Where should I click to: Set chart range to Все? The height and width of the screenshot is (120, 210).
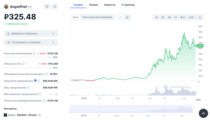(183, 17)
